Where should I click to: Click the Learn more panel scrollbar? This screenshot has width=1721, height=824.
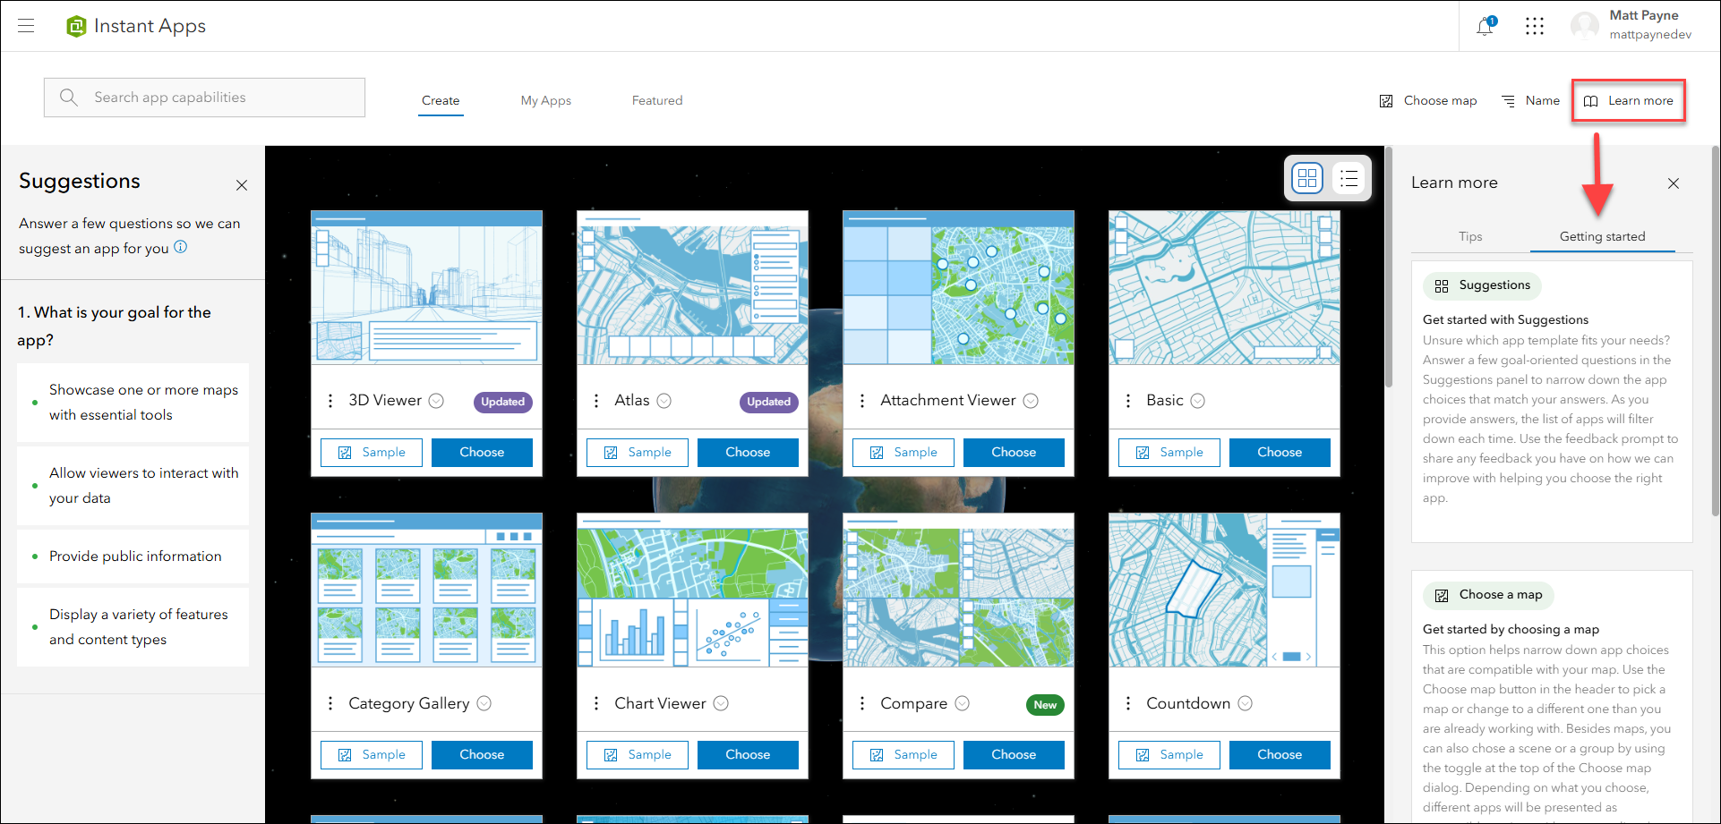pos(1715,331)
